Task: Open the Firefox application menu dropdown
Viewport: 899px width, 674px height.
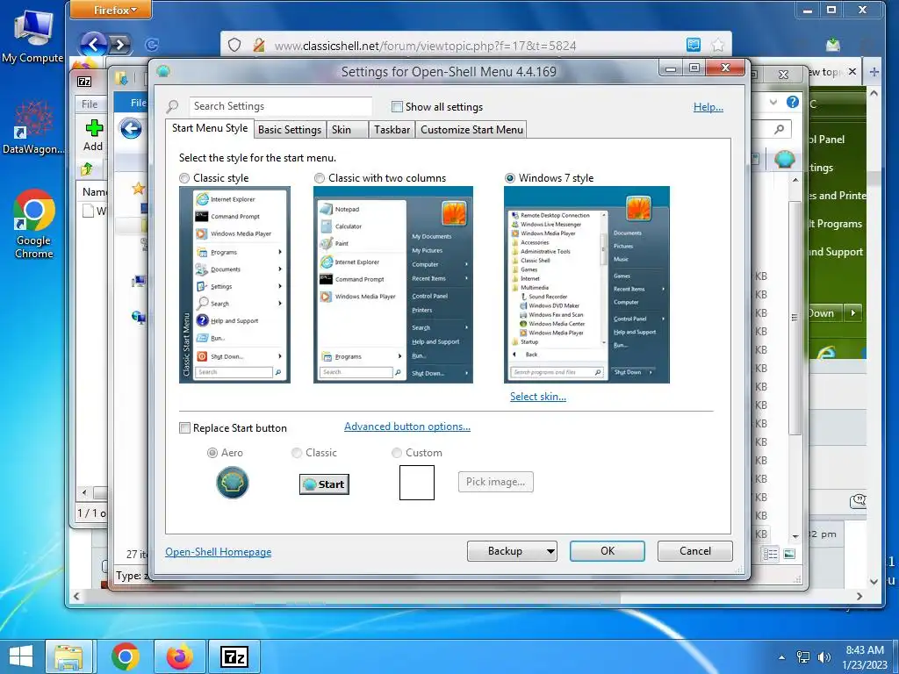Action: point(111,10)
